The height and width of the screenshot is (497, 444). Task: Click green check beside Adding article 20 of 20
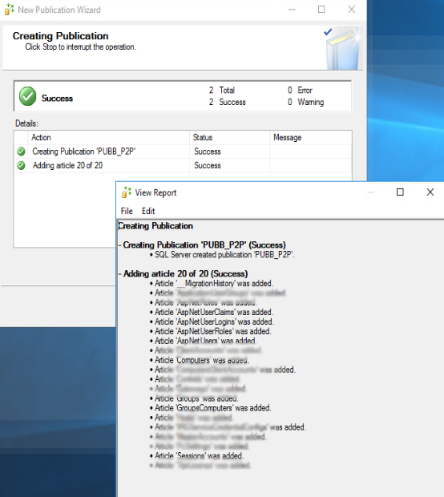pyautogui.click(x=21, y=165)
